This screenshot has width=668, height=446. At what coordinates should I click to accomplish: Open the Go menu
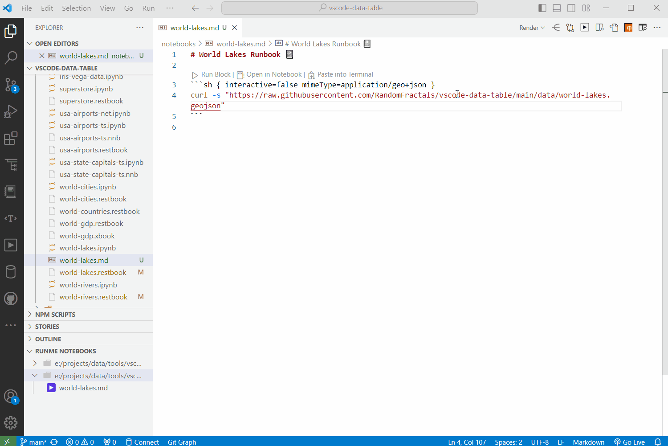(129, 8)
